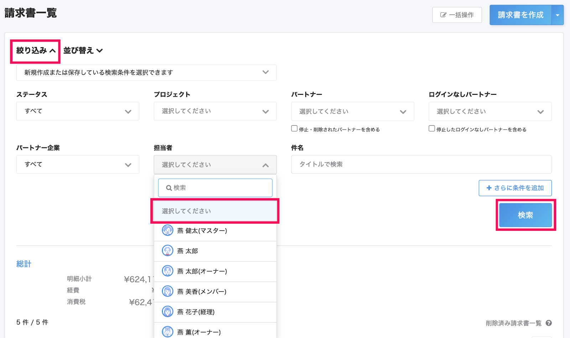Click the 5 件 / 5 件 count
The image size is (570, 338).
pyautogui.click(x=32, y=322)
